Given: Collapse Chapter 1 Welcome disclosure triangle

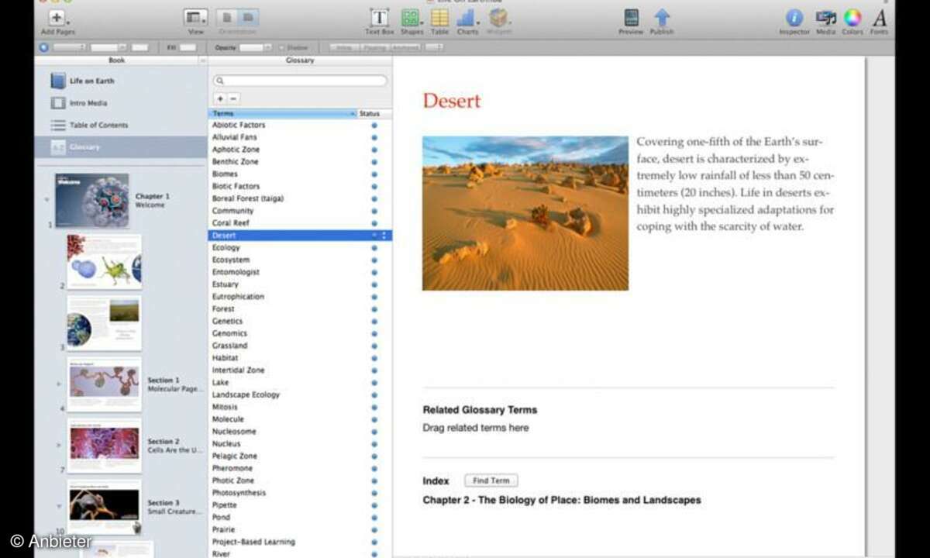Looking at the screenshot, I should coord(46,199).
